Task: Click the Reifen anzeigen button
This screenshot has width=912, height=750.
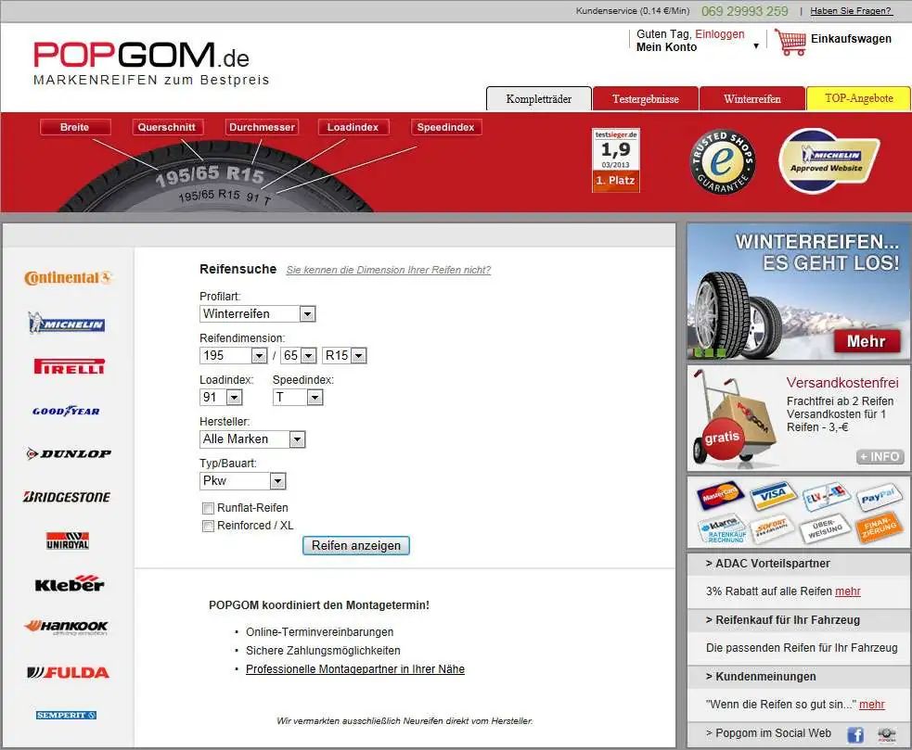Action: click(x=356, y=545)
